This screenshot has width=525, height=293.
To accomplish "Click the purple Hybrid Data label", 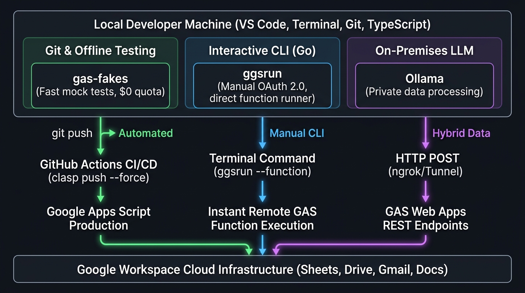I will 461,133.
